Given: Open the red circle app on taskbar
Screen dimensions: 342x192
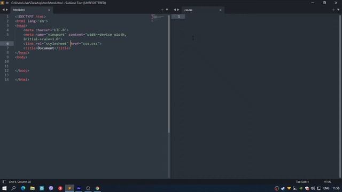Looking at the screenshot, I should pyautogui.click(x=60, y=188).
